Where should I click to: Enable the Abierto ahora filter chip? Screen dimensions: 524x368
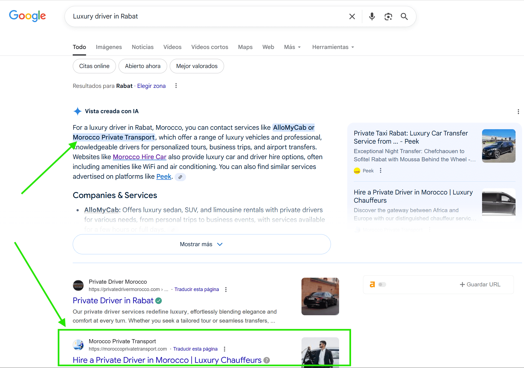click(143, 66)
